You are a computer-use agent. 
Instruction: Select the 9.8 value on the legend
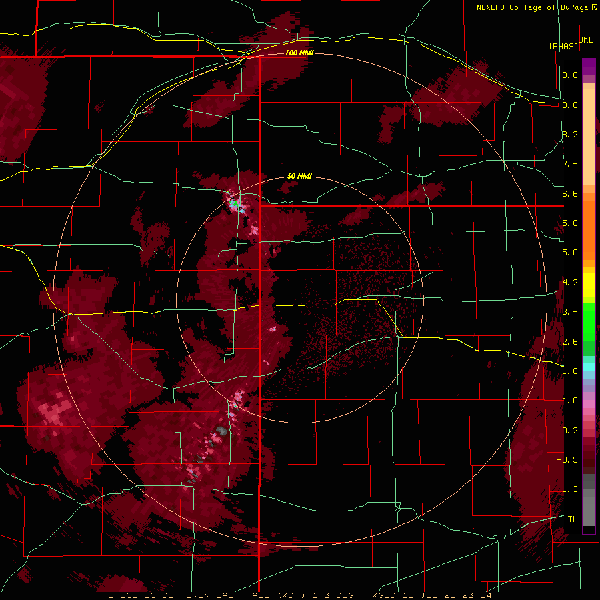point(570,75)
